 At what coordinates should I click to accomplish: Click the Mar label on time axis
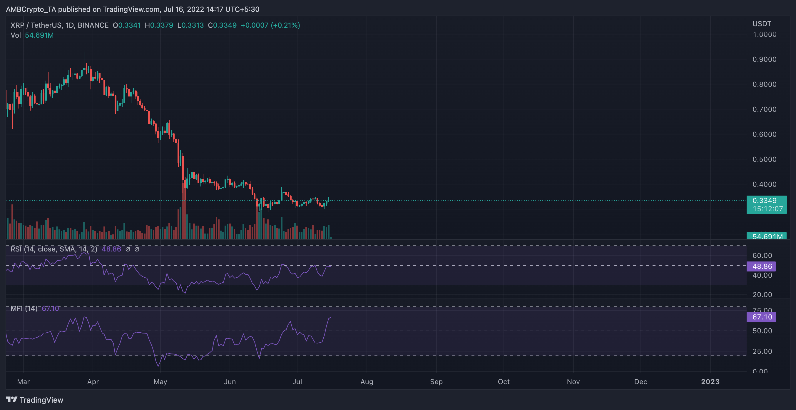24,381
